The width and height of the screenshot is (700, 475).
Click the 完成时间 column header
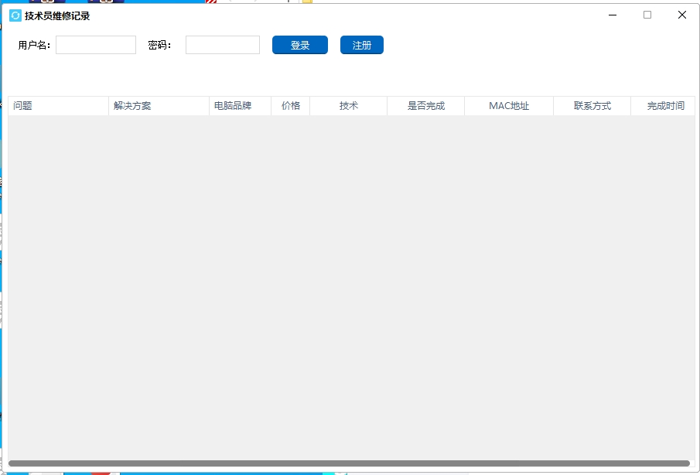tap(664, 106)
